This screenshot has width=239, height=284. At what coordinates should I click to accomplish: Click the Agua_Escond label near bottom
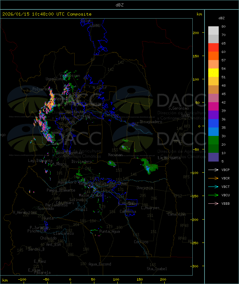click(100, 264)
